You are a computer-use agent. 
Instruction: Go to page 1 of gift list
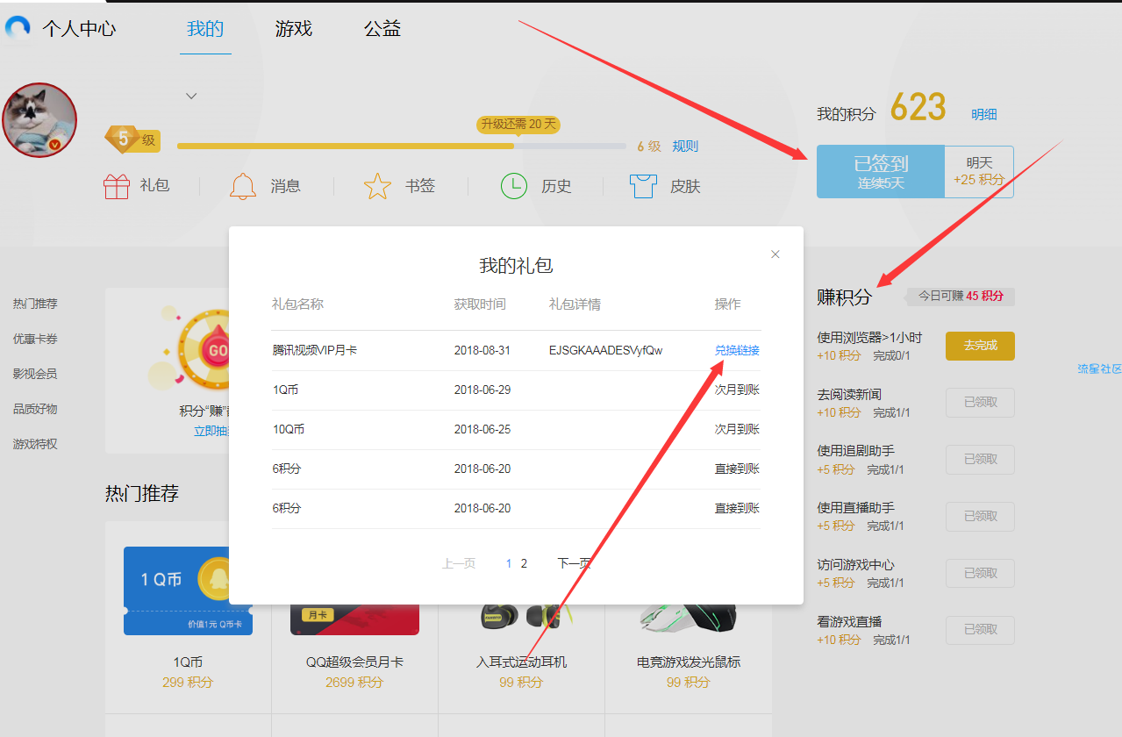(x=509, y=563)
